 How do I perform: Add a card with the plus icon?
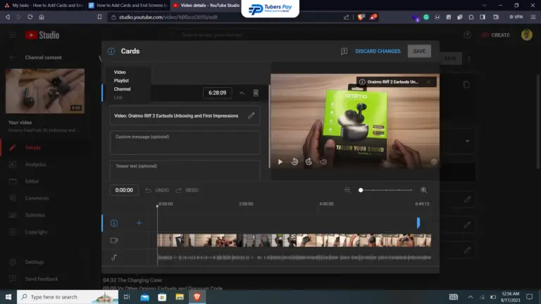139,223
